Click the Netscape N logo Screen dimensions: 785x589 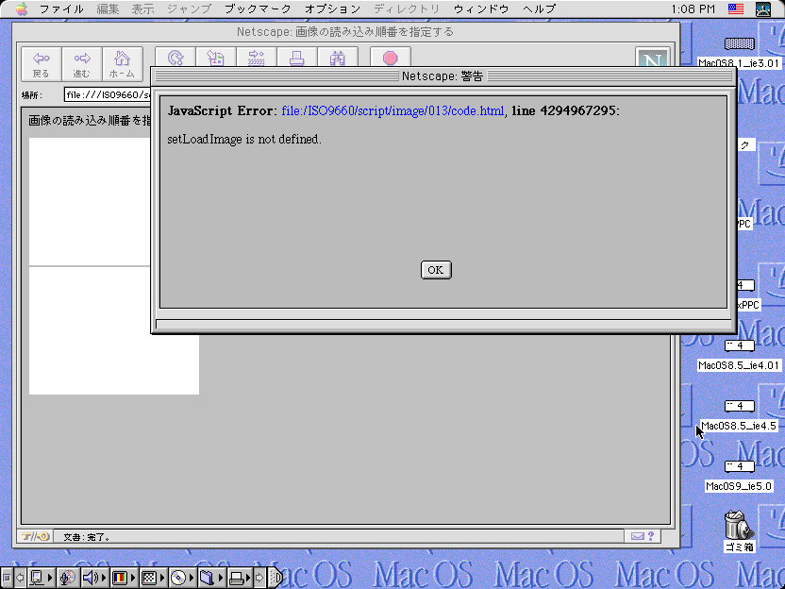[652, 58]
